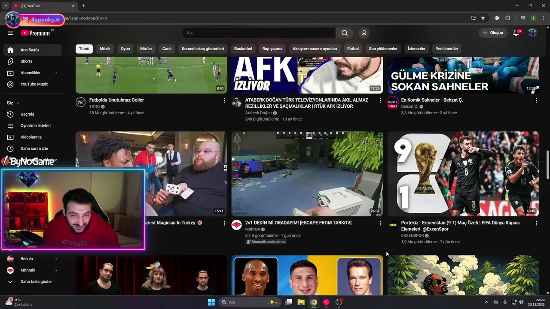Open Daha sonra izle list
550x309 pixels.
coord(33,148)
